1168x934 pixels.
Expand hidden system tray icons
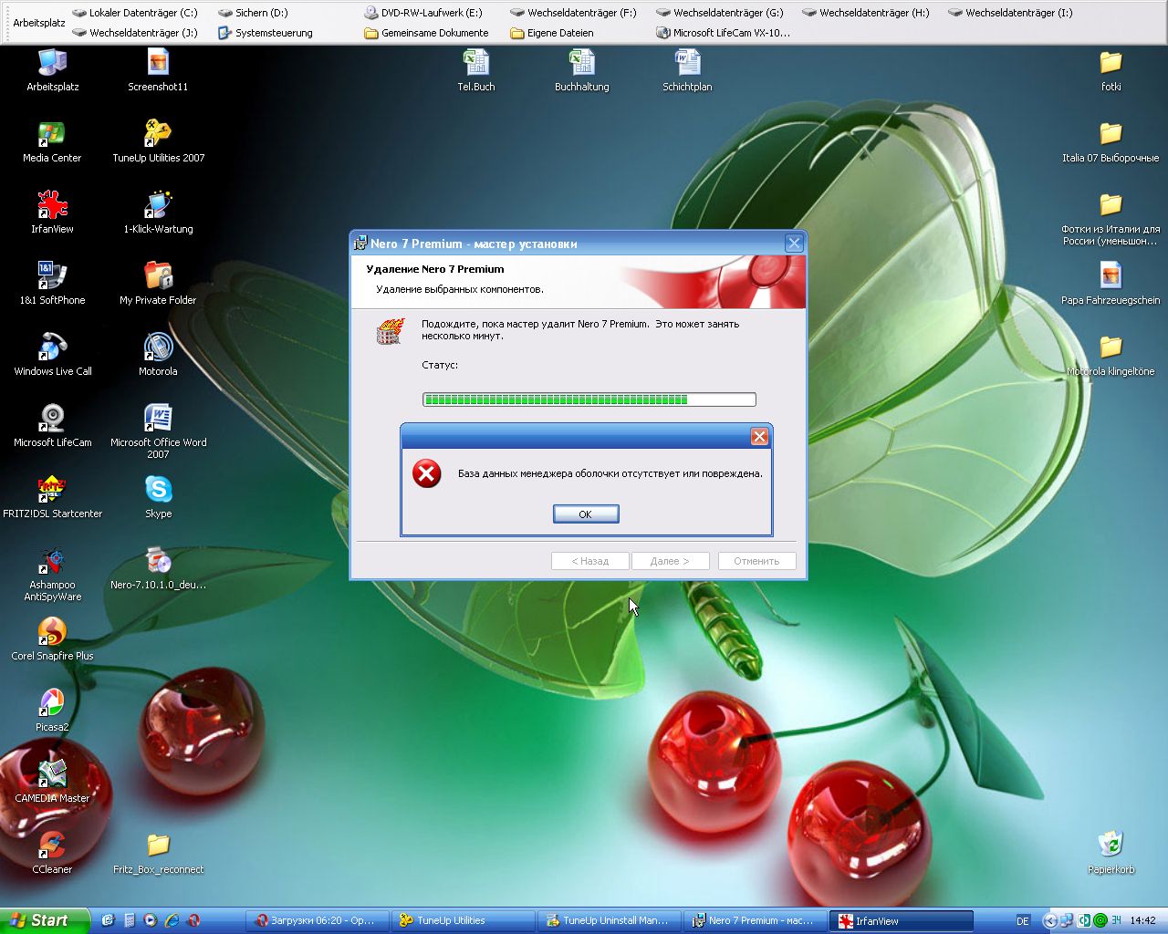(x=1049, y=921)
